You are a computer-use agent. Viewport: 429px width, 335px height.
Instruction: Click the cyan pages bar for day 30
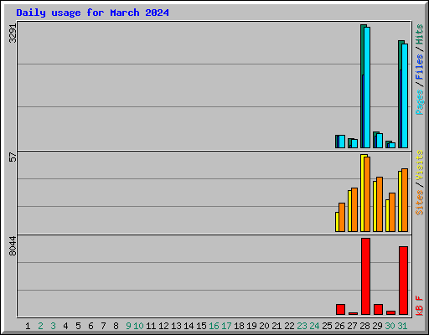tap(392, 145)
